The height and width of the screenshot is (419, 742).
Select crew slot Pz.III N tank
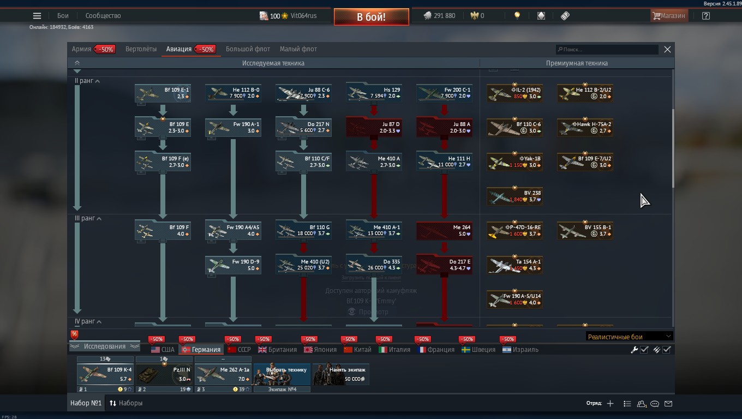(164, 374)
